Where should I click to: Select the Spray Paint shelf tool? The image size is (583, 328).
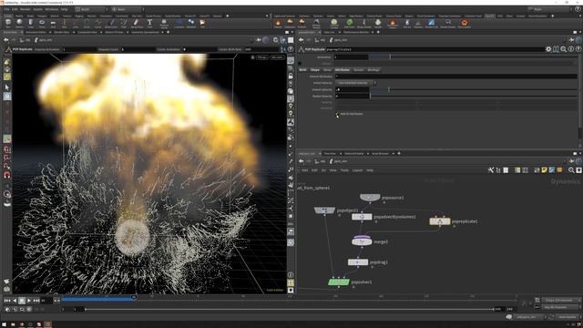coord(136,23)
